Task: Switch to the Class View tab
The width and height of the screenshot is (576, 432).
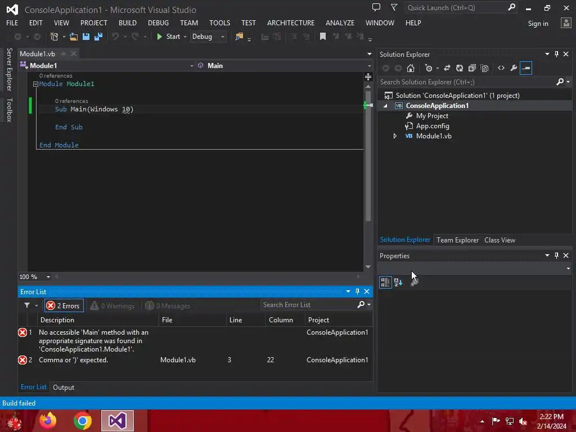Action: click(x=499, y=240)
